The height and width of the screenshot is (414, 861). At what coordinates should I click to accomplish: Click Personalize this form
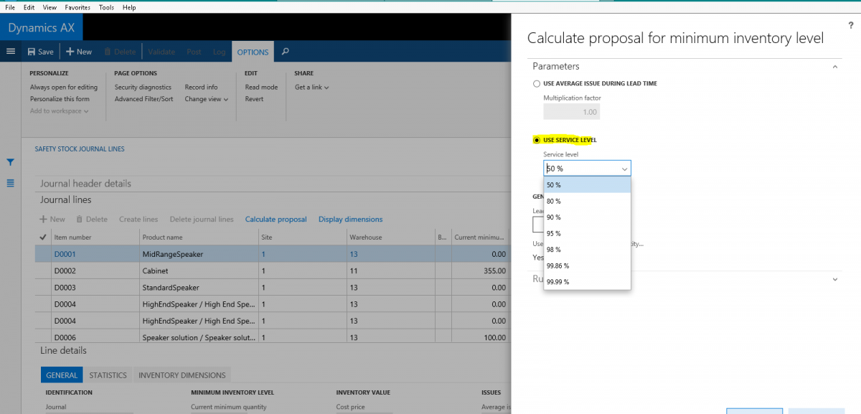[60, 99]
